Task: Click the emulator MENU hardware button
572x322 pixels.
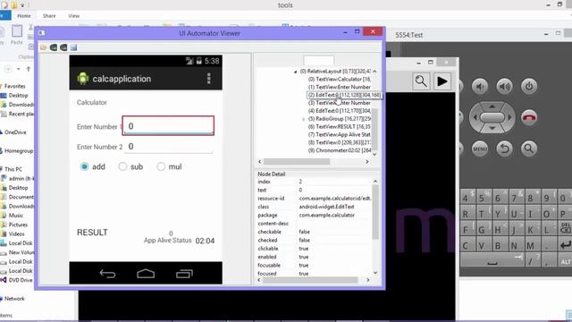Action: click(x=480, y=148)
